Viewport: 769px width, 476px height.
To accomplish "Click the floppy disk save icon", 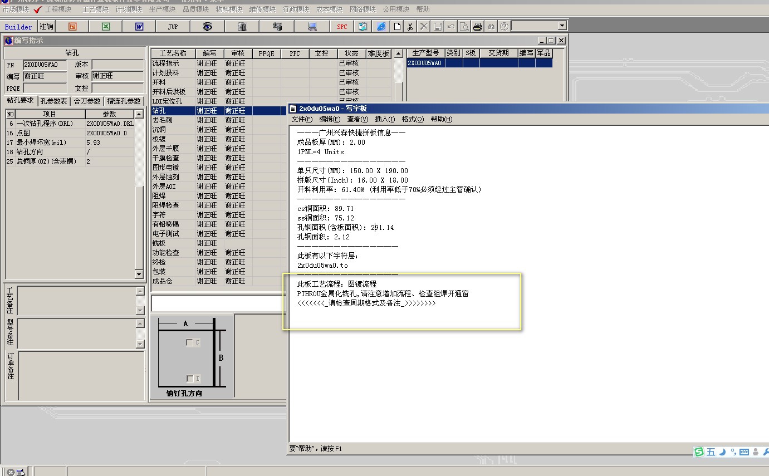I will (x=438, y=26).
